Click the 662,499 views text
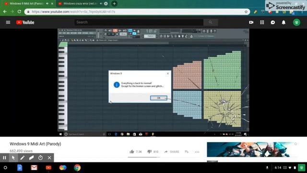 click(x=21, y=151)
